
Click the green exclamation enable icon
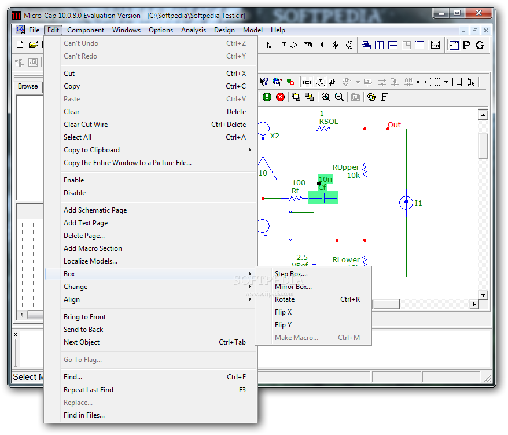(x=267, y=97)
